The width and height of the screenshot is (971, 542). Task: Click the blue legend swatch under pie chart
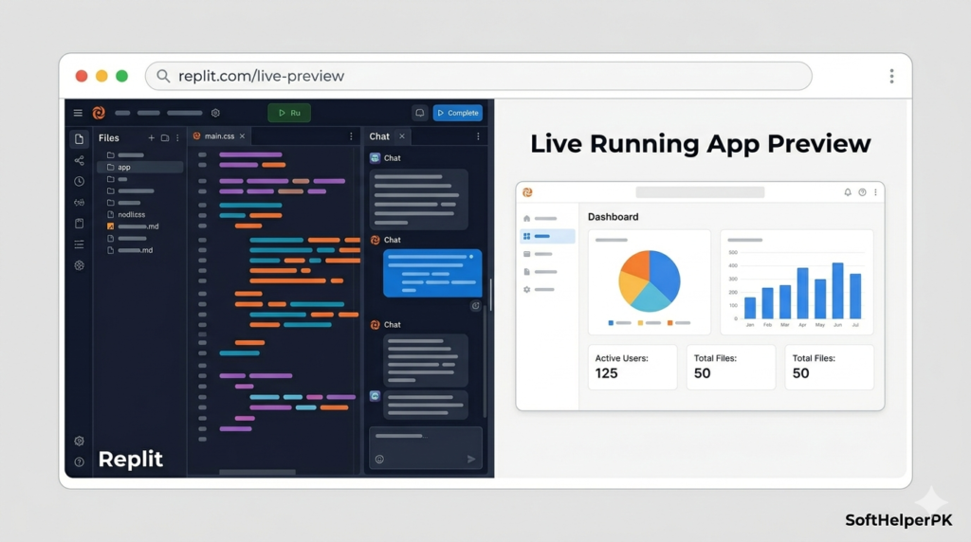click(612, 323)
